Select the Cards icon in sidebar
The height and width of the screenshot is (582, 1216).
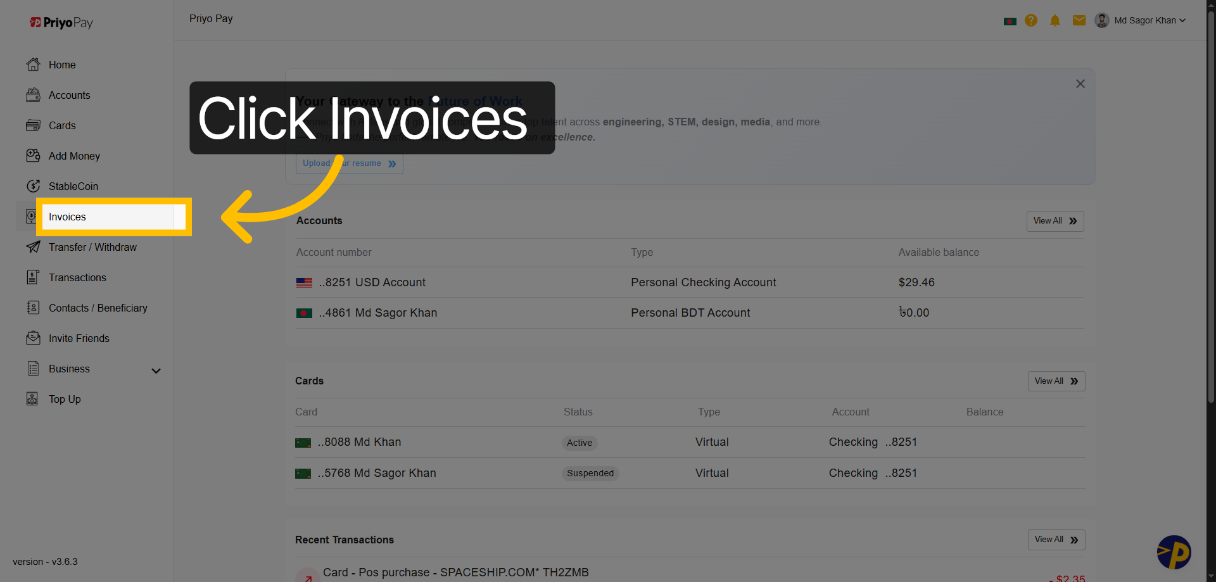coord(33,125)
